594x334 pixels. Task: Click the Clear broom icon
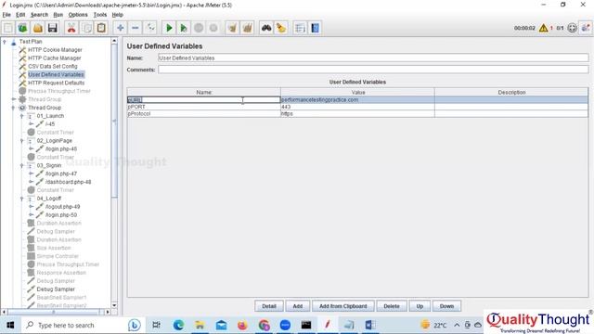232,28
